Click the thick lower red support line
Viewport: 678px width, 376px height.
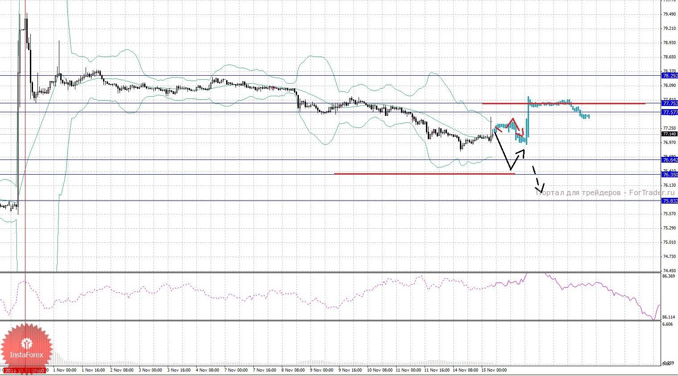[x=424, y=174]
